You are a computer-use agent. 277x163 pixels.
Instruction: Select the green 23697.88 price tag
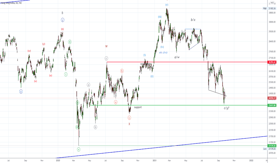(x=272, y=105)
